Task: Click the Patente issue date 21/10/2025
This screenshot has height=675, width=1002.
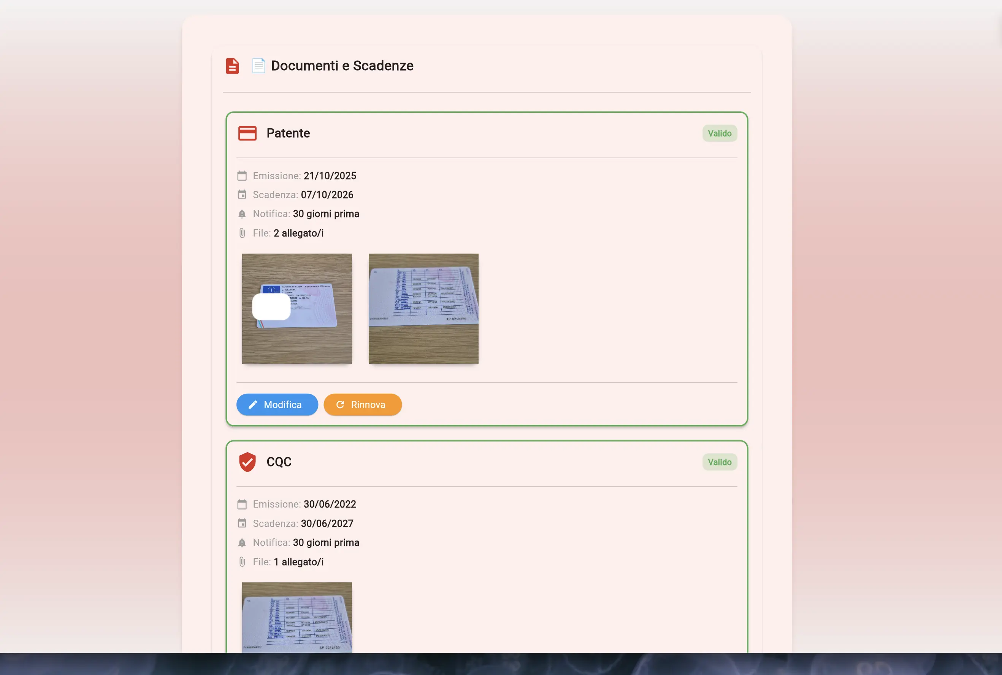Action: [330, 176]
